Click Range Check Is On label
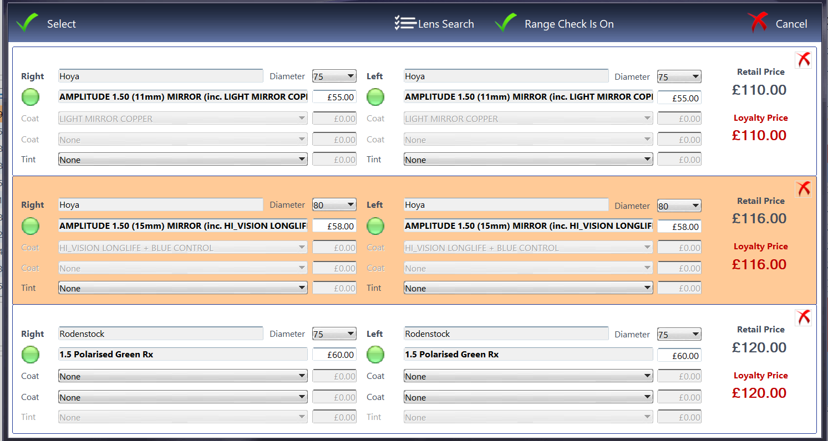 tap(569, 24)
